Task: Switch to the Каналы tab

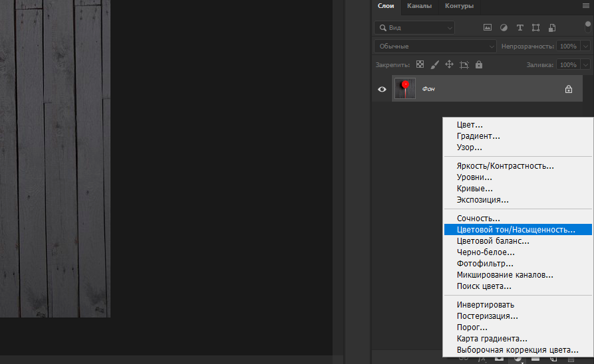Action: tap(419, 6)
